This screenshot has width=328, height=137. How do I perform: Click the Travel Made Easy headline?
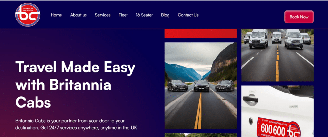click(x=75, y=85)
